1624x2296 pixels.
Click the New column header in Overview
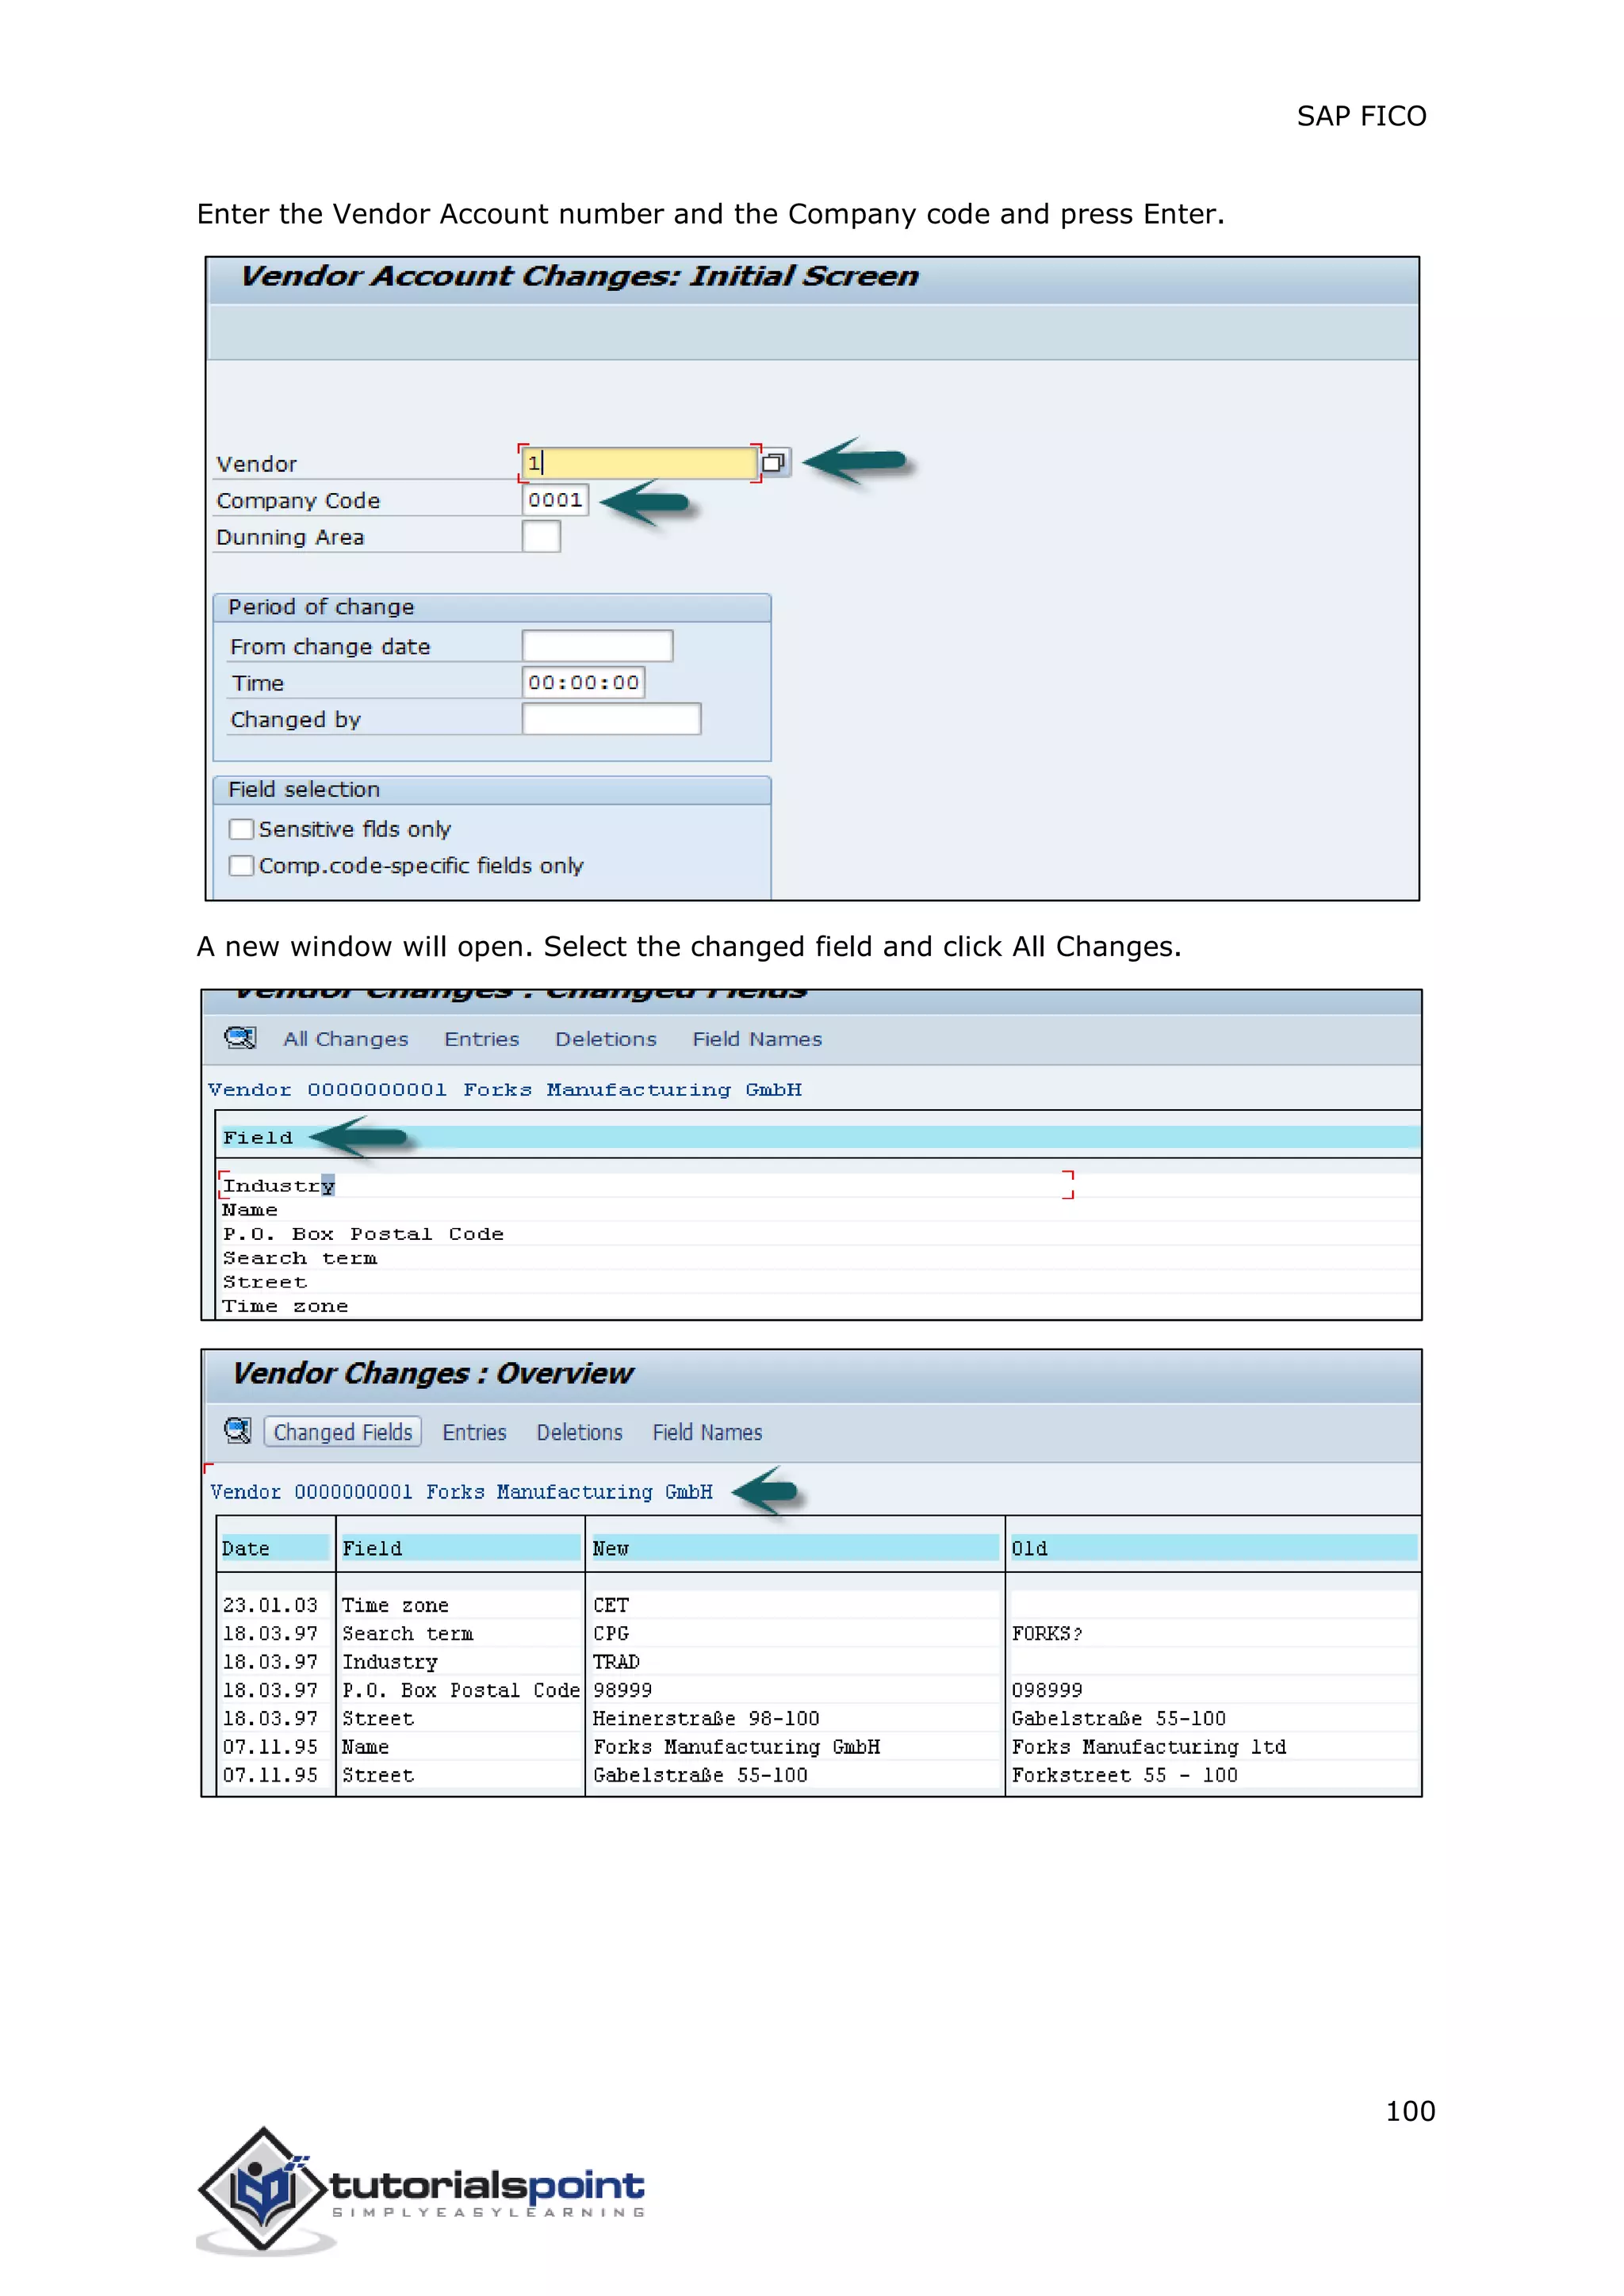point(795,1548)
